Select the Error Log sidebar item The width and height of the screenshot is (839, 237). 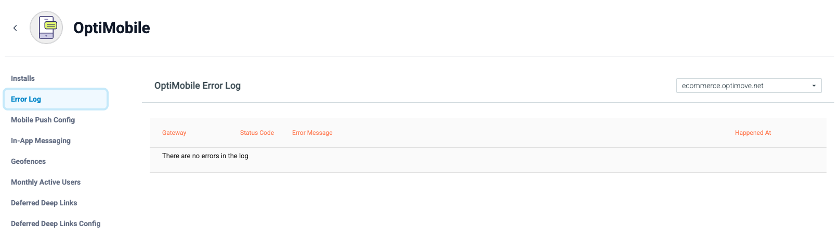pos(56,99)
